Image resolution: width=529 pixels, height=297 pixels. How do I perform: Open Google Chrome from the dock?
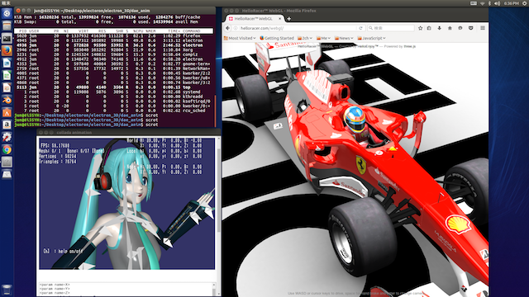[7, 149]
